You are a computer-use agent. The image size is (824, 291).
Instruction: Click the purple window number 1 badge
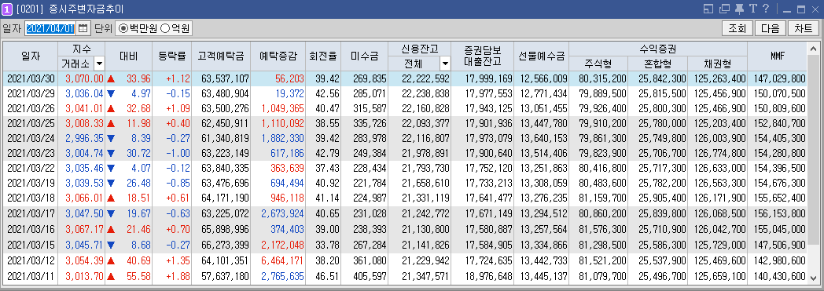pyautogui.click(x=8, y=9)
